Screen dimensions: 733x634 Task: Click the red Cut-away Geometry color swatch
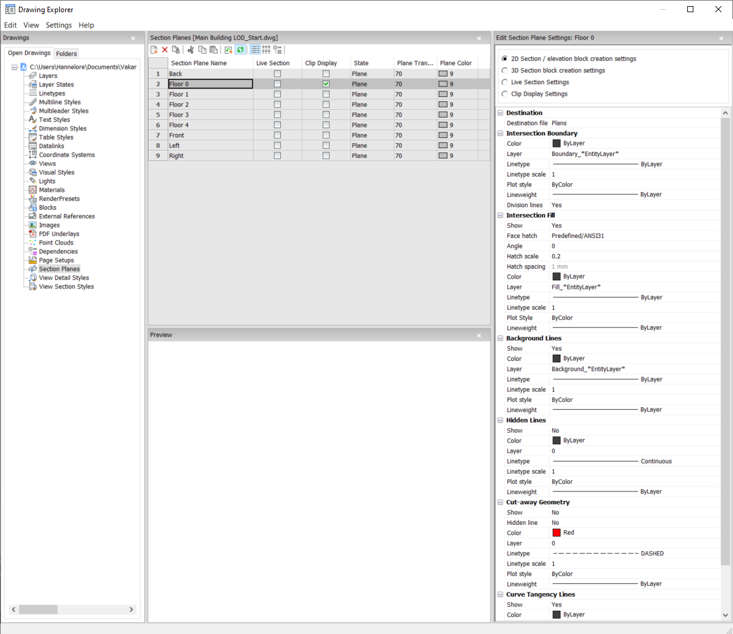click(556, 532)
